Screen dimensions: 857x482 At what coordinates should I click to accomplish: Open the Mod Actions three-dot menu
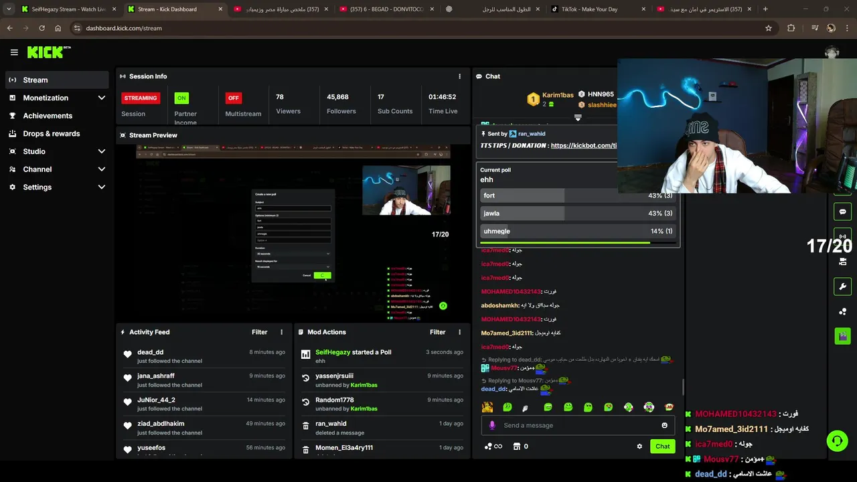pyautogui.click(x=459, y=332)
